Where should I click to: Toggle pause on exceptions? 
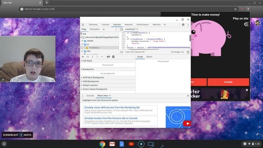113,57
